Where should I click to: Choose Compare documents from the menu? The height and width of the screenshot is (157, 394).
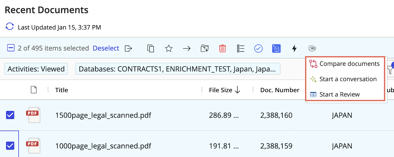[x=349, y=64]
